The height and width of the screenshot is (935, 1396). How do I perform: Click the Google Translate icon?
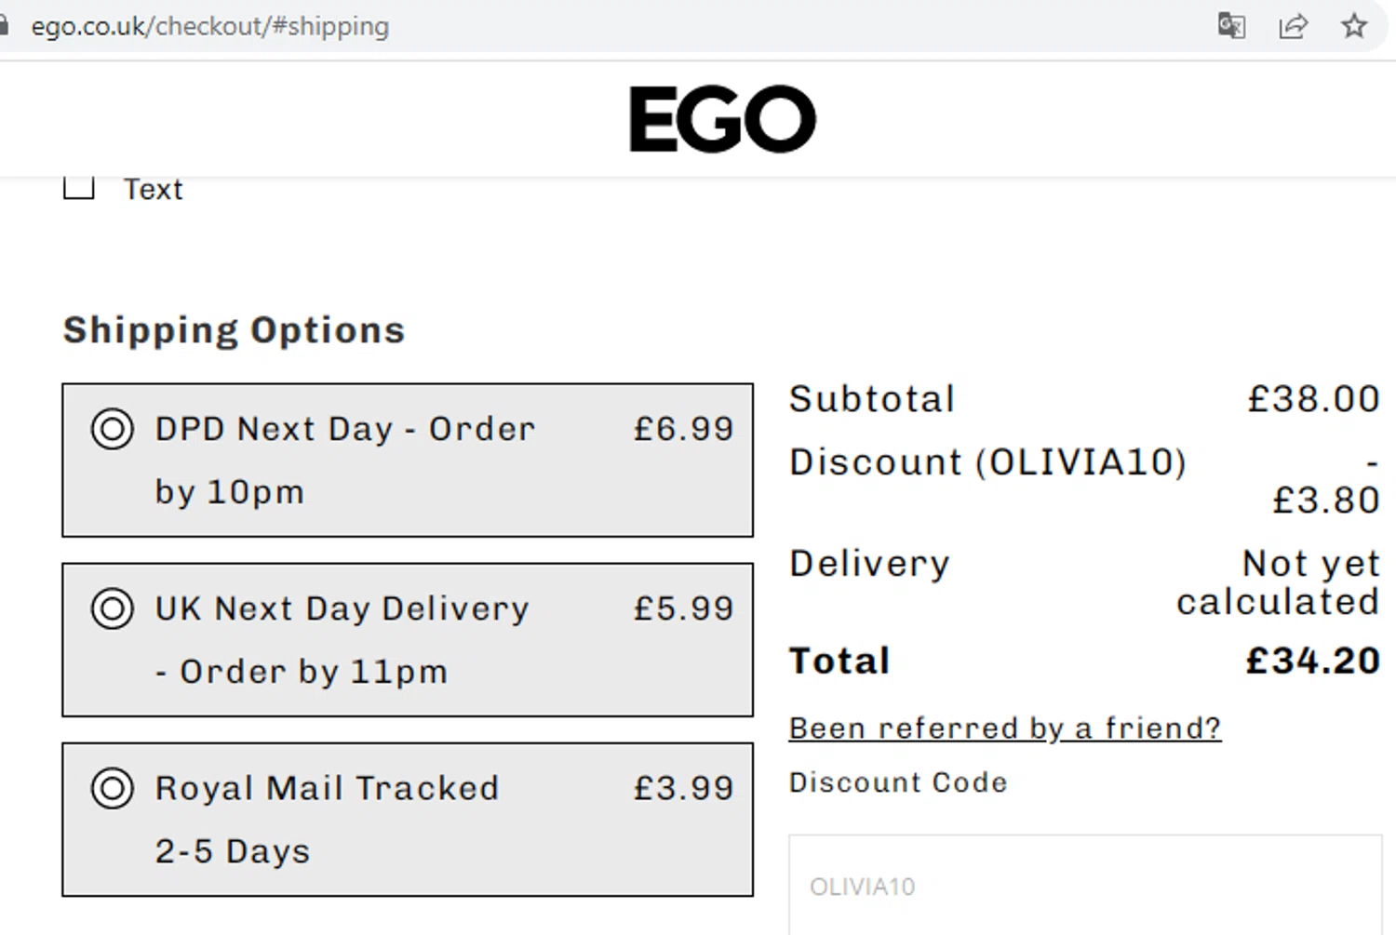pos(1230,25)
